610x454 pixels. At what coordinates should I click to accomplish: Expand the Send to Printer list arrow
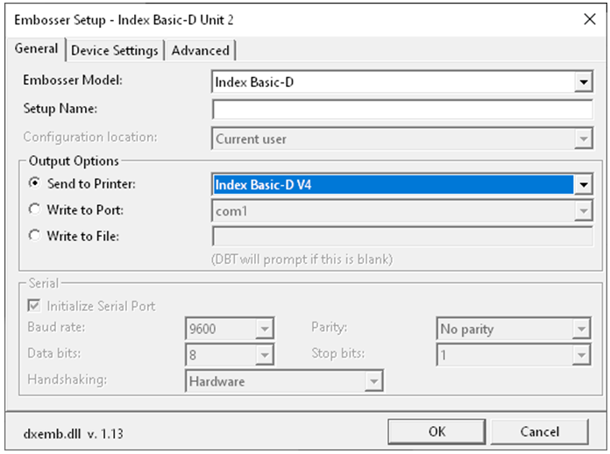click(x=583, y=185)
